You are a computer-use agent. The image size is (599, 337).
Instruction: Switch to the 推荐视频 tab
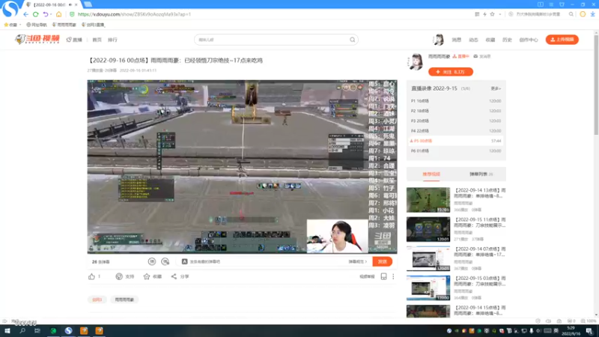(x=431, y=174)
